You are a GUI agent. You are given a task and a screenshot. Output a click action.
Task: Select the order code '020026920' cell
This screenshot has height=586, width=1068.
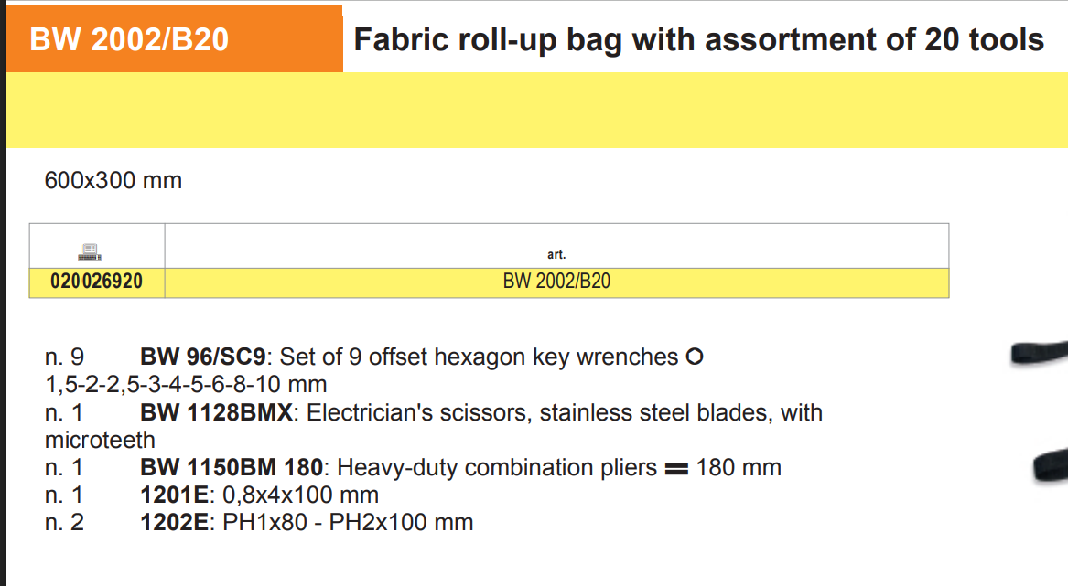[96, 282]
